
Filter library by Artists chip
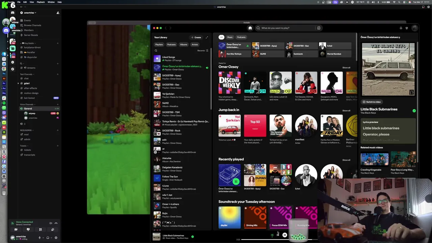pos(195,45)
